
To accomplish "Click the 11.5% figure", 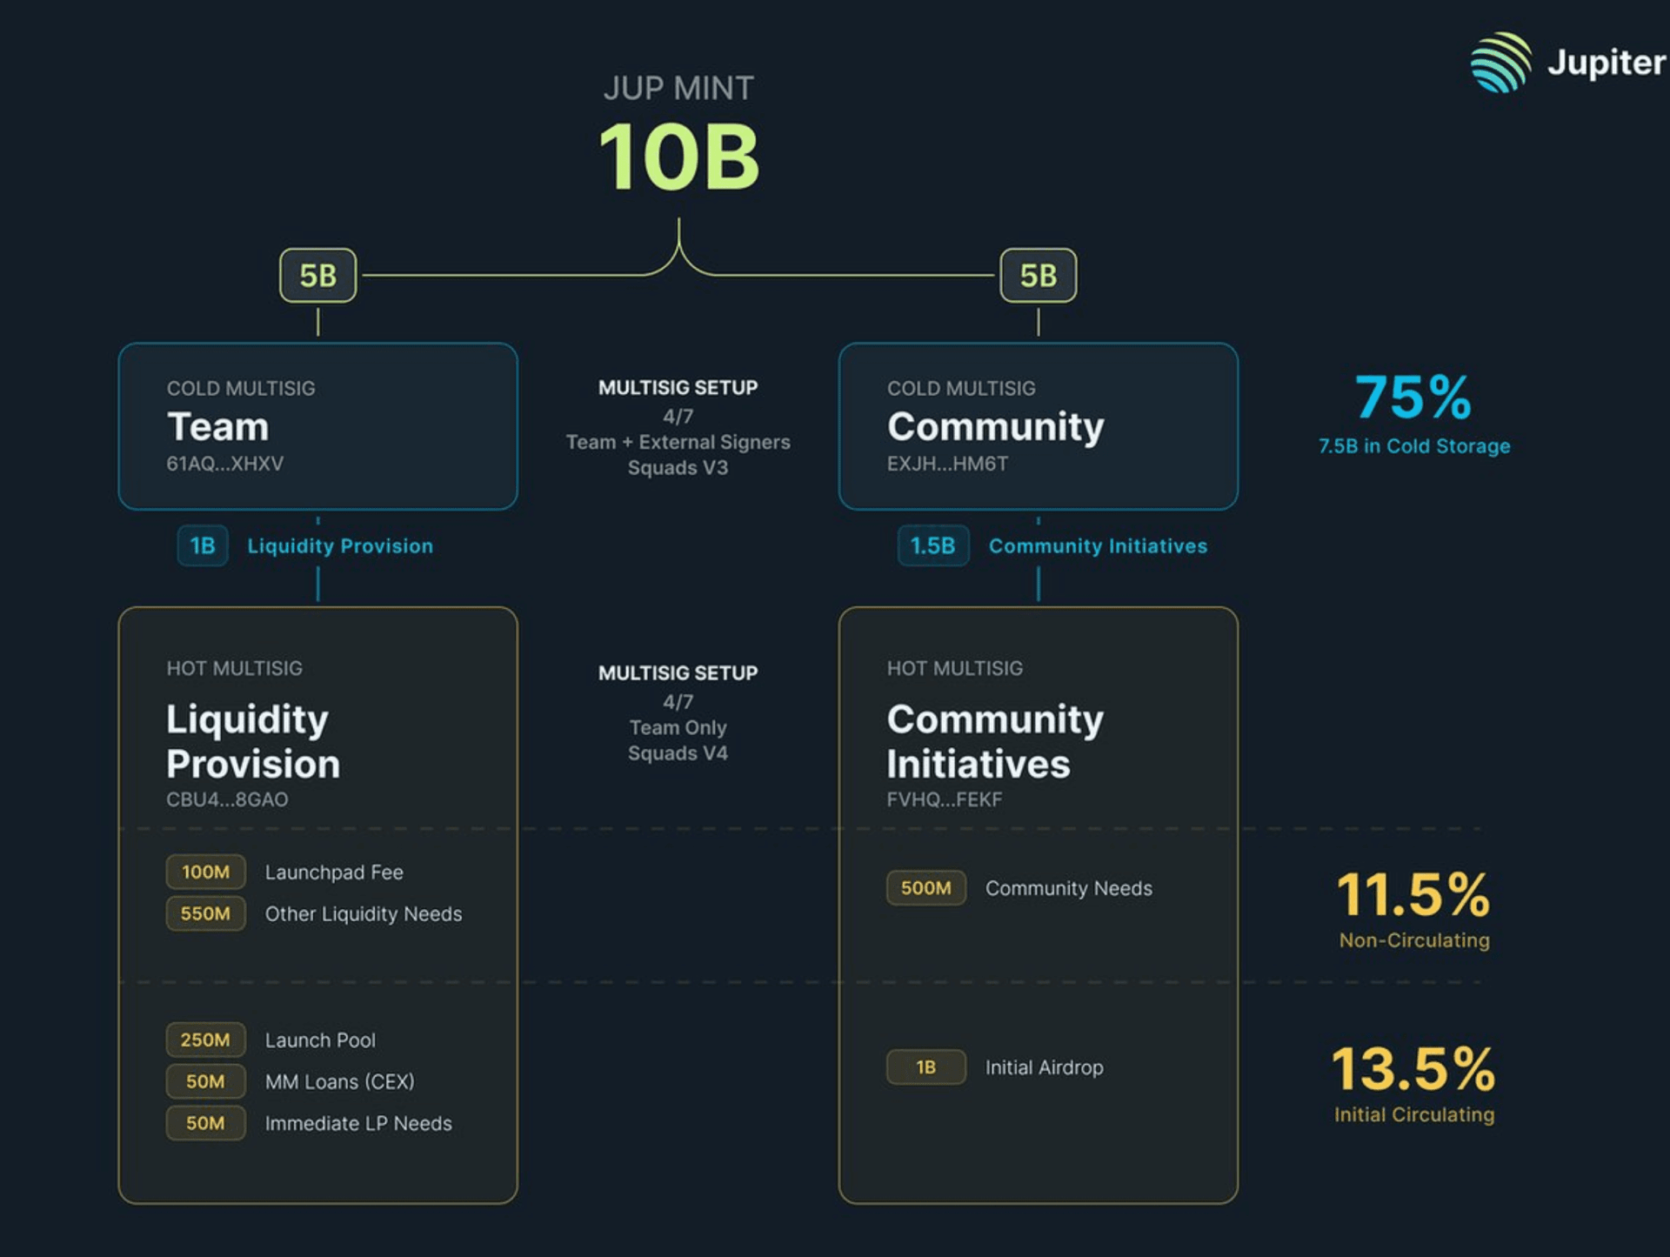I will click(x=1413, y=894).
